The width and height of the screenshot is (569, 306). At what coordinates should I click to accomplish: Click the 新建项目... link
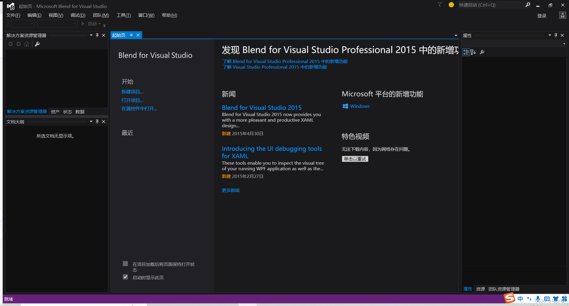click(132, 92)
